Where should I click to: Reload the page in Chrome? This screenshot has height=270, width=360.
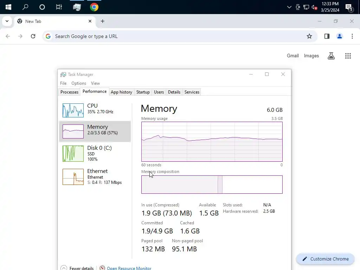coord(33,36)
